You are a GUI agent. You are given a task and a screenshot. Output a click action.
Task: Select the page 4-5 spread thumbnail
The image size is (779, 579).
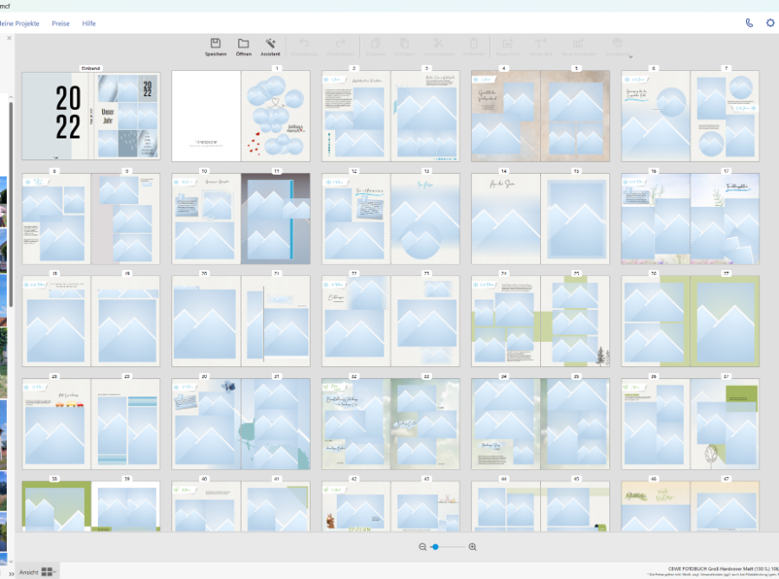[x=540, y=116]
